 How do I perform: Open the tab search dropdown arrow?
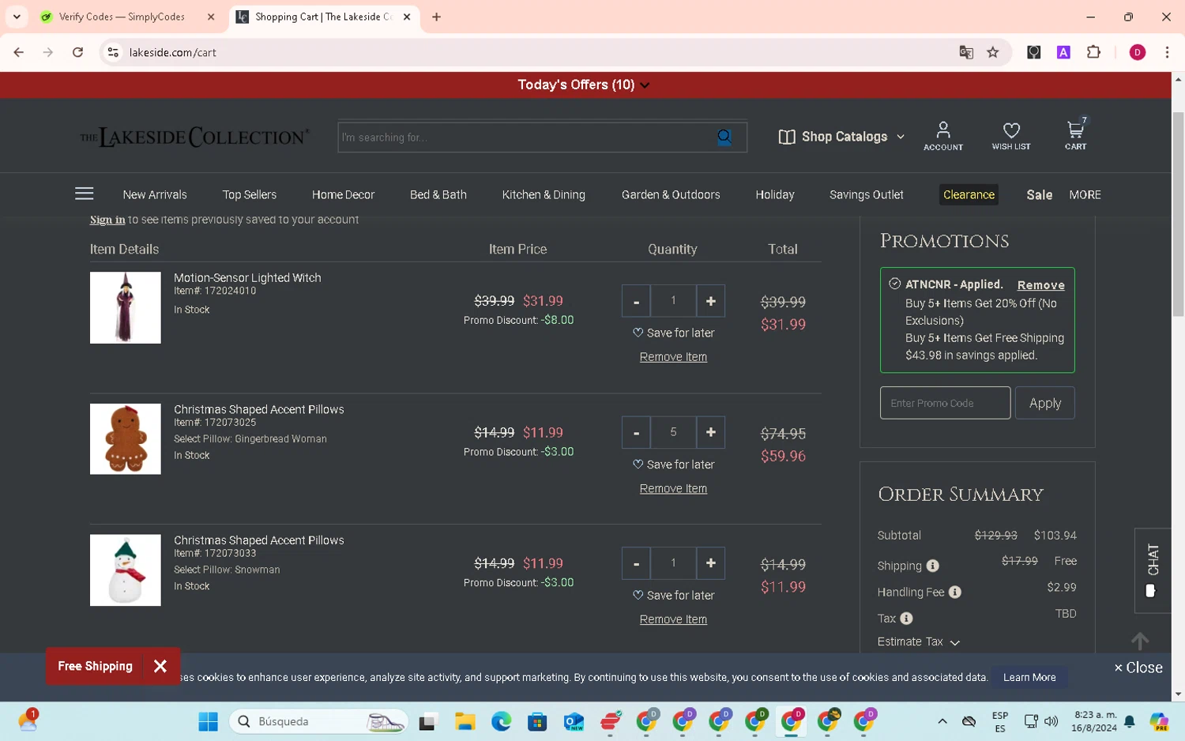17,17
